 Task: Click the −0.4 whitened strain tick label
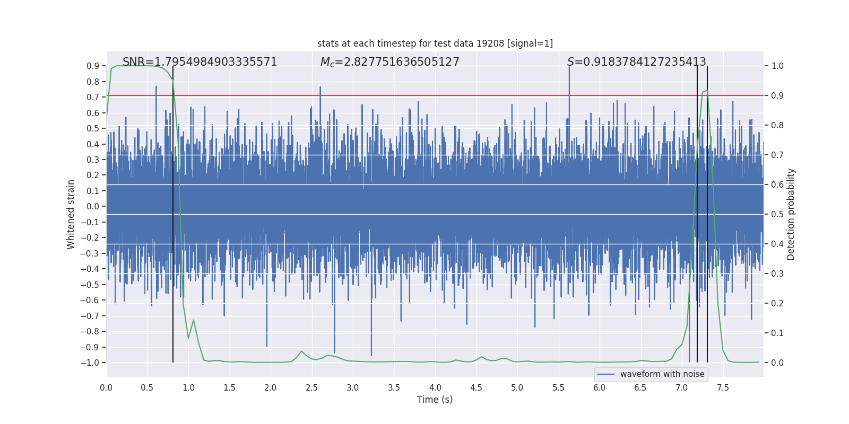click(x=90, y=269)
